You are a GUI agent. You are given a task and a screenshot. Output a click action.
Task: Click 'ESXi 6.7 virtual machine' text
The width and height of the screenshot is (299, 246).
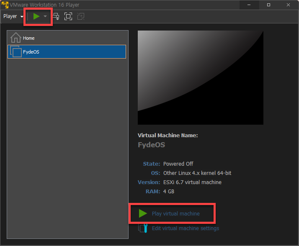point(192,182)
